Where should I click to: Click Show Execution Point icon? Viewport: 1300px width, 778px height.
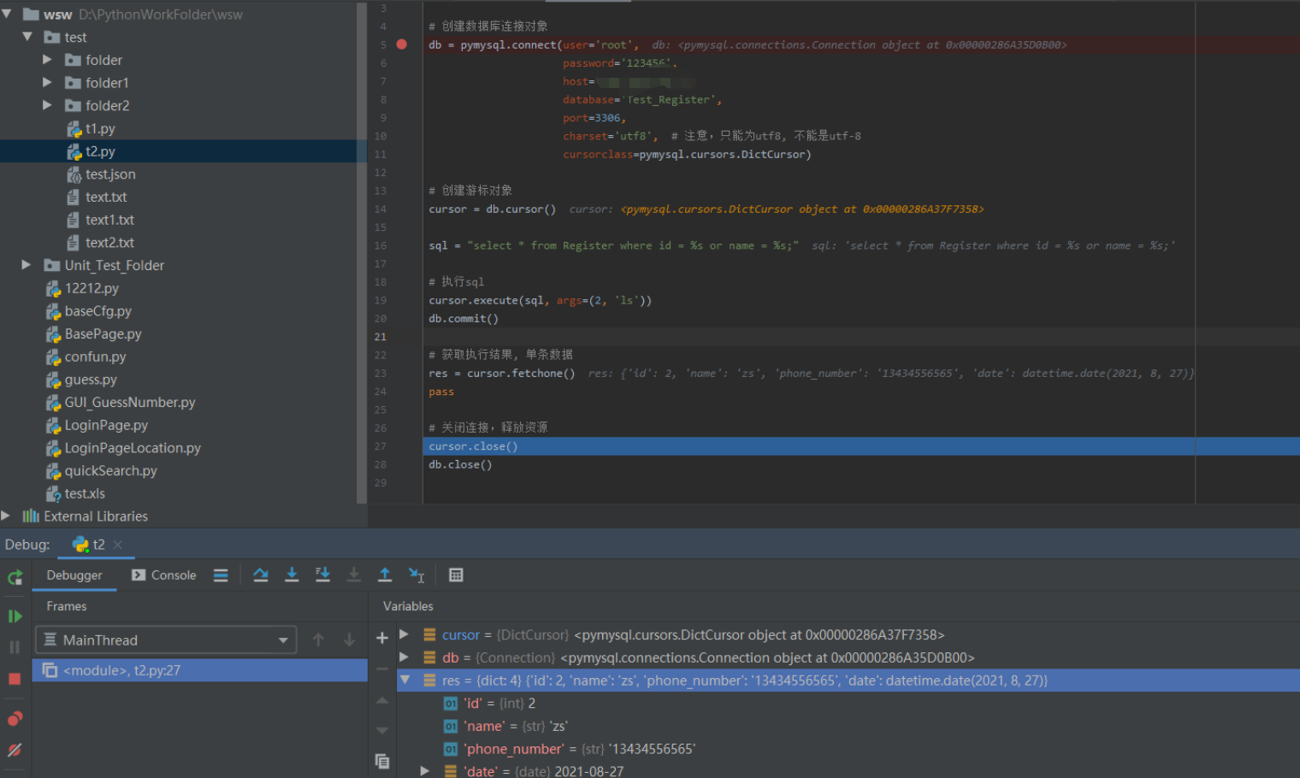point(221,575)
